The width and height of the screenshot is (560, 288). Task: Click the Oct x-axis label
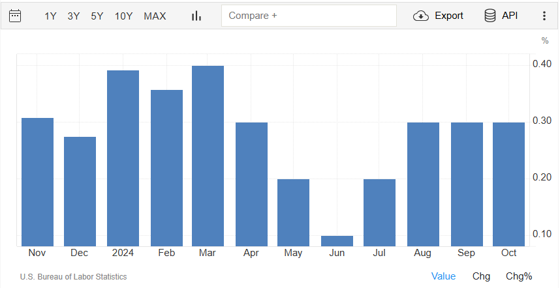(x=508, y=253)
